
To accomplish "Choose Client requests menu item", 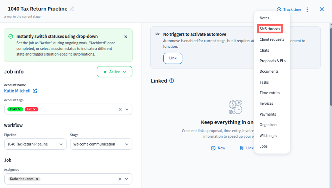I will coord(272,39).
